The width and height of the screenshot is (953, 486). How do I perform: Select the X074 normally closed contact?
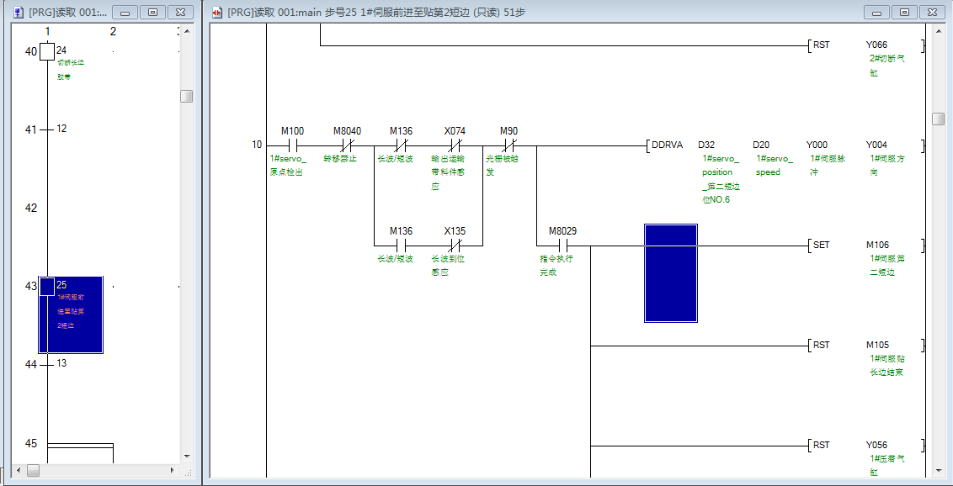click(x=454, y=145)
